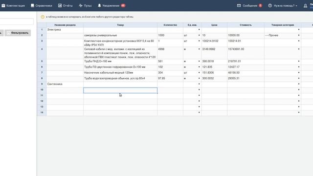Select cost cell 218791.01
The height and width of the screenshot is (176, 313).
click(246, 62)
